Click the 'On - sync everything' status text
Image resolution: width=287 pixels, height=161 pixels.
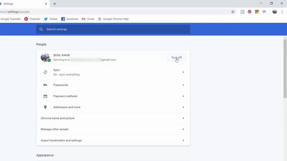[x=66, y=75]
